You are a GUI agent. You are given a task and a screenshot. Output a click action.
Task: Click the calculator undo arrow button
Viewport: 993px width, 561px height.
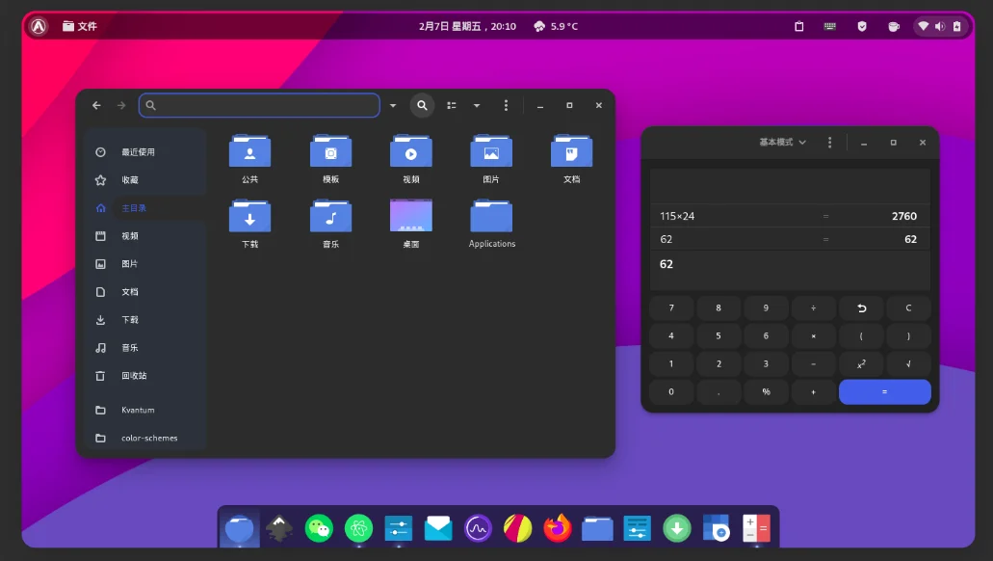[x=861, y=308]
